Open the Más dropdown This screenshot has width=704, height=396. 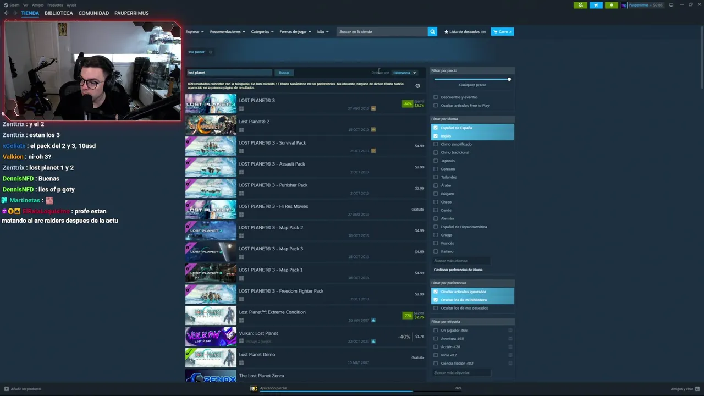click(x=323, y=31)
